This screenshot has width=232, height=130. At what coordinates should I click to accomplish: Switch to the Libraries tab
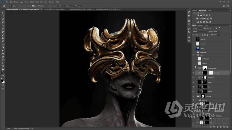[195, 11]
